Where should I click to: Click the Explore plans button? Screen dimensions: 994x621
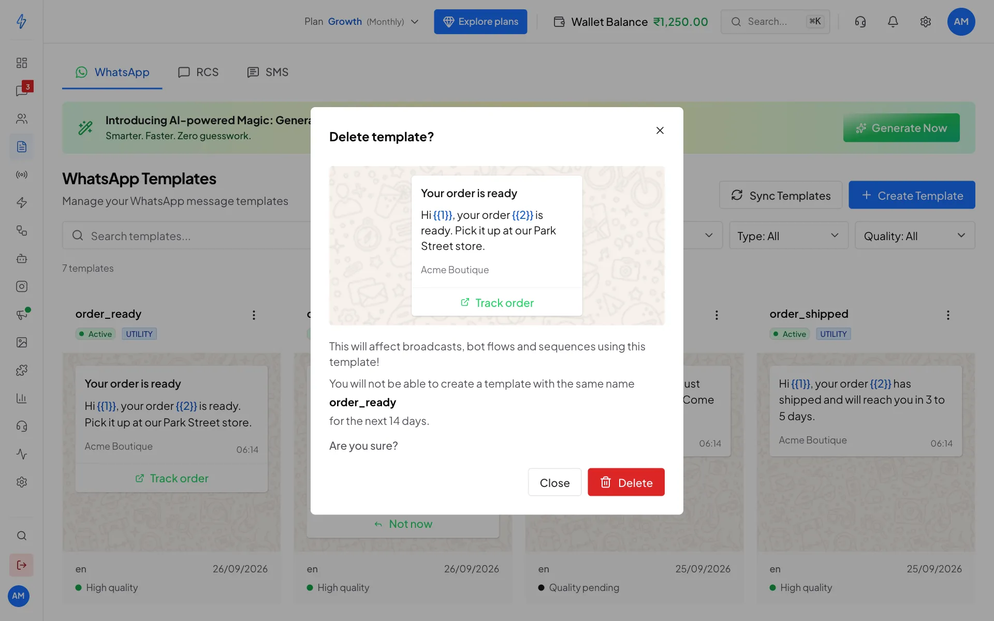(x=480, y=21)
